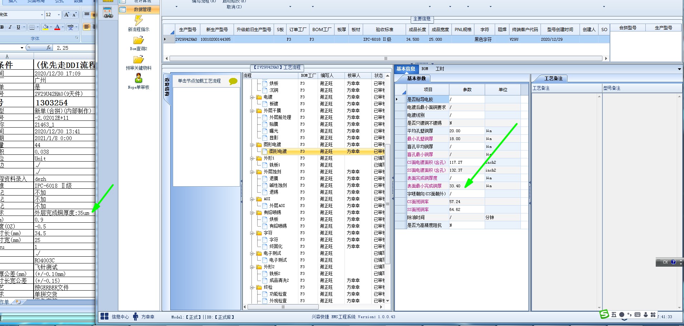684x326 pixels.
Task: Select the 数据管理 sidebar menu item
Action: [139, 10]
